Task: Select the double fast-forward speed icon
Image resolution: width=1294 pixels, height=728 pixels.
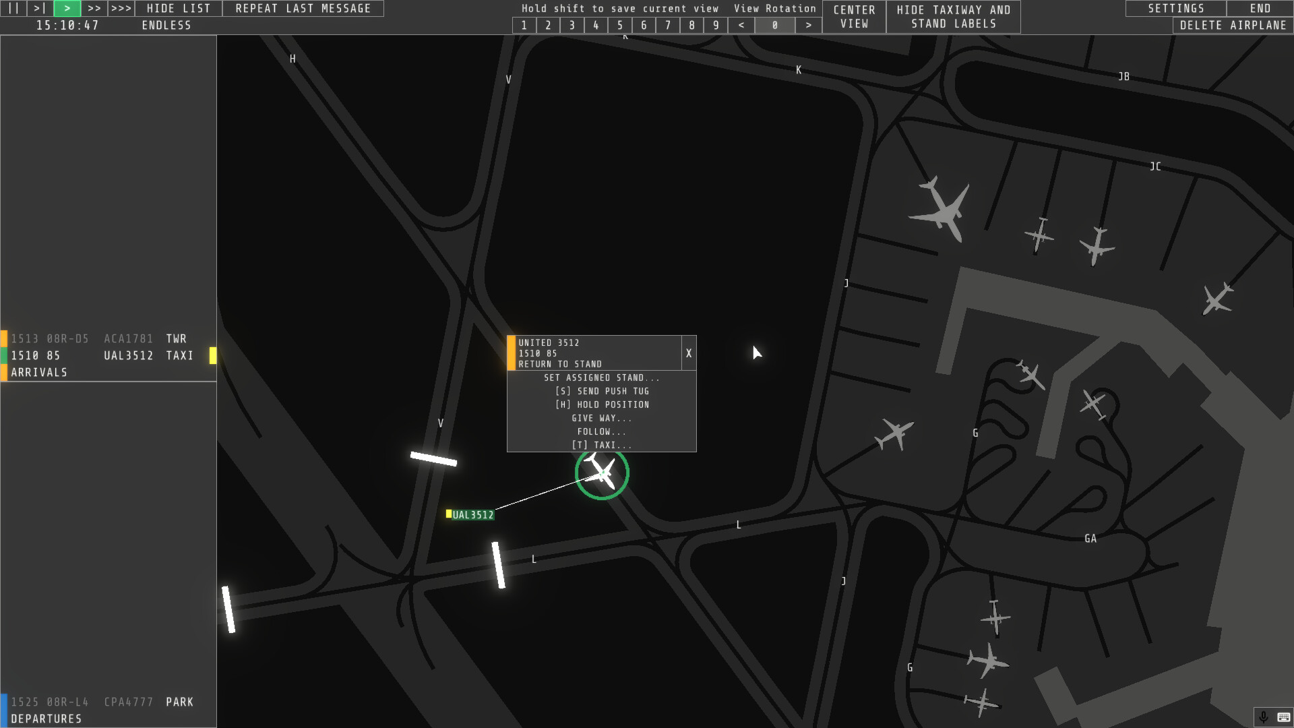Action: pyautogui.click(x=94, y=8)
